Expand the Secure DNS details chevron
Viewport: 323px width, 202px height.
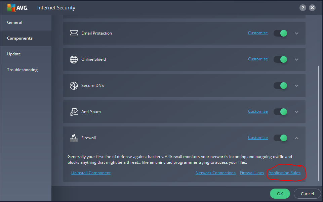[x=296, y=86]
